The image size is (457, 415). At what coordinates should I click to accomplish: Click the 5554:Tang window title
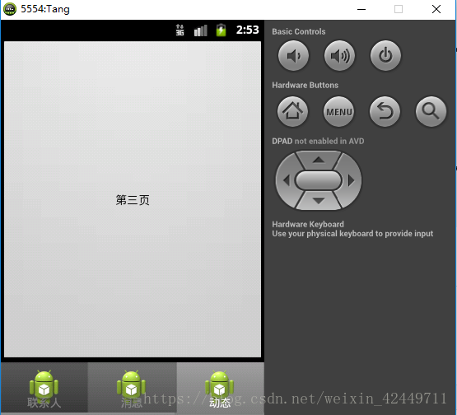pyautogui.click(x=45, y=9)
